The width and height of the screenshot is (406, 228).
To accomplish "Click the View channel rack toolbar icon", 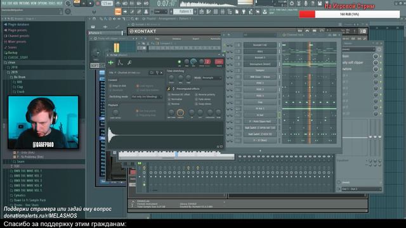I will coord(216,11).
